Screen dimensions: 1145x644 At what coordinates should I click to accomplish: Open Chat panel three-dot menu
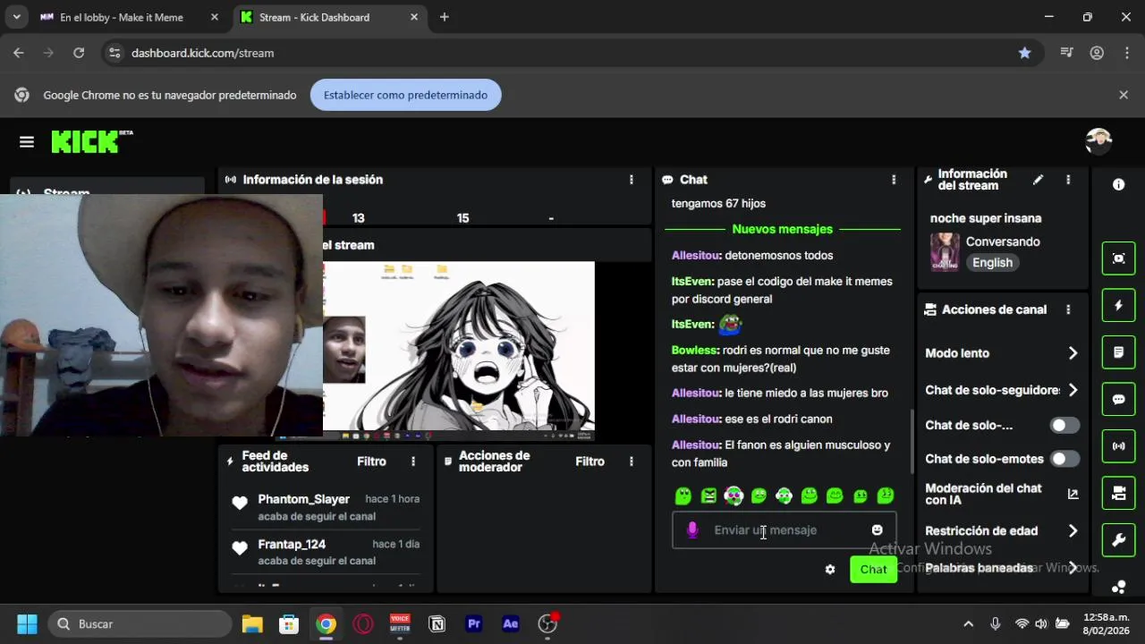(893, 180)
